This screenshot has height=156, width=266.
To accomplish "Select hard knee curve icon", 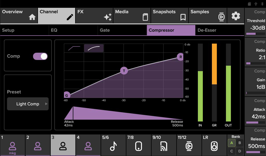I will (x=74, y=48).
